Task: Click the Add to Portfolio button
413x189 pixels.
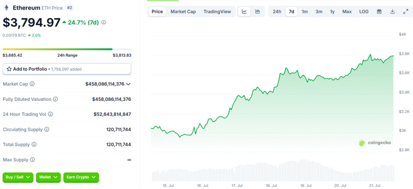Action: 67,69
